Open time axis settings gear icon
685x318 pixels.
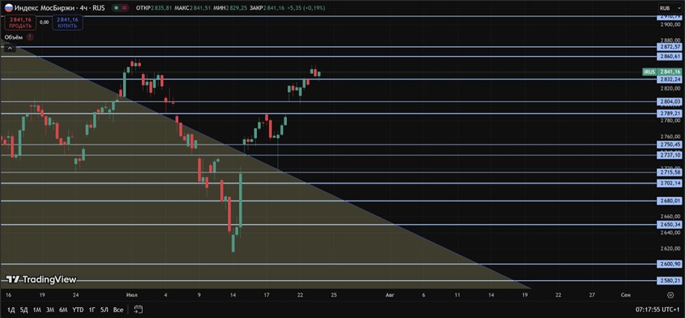click(671, 295)
